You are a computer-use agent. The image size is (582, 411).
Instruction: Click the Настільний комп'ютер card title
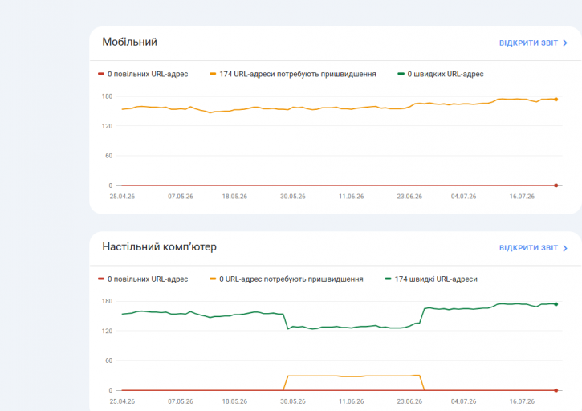159,247
